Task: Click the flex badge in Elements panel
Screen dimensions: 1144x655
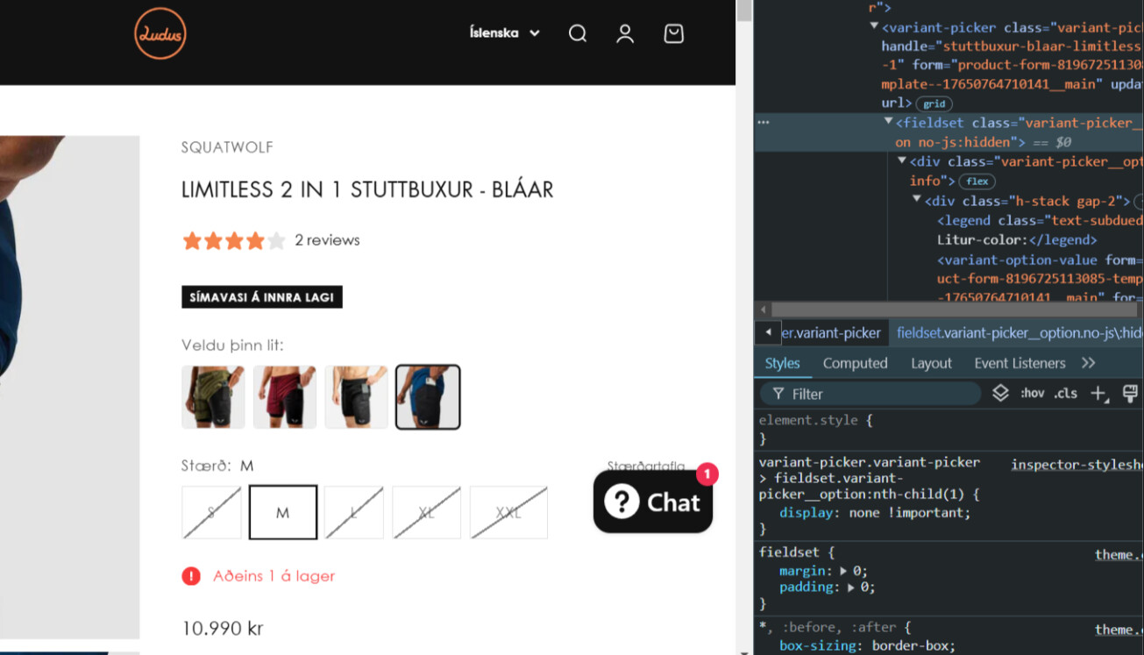Action: tap(977, 182)
